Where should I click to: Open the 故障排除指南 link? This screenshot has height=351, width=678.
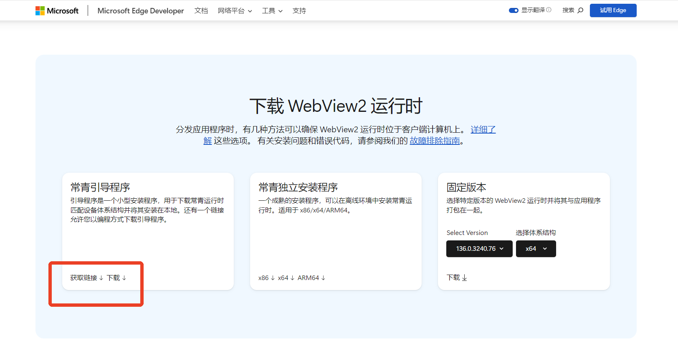tap(435, 141)
